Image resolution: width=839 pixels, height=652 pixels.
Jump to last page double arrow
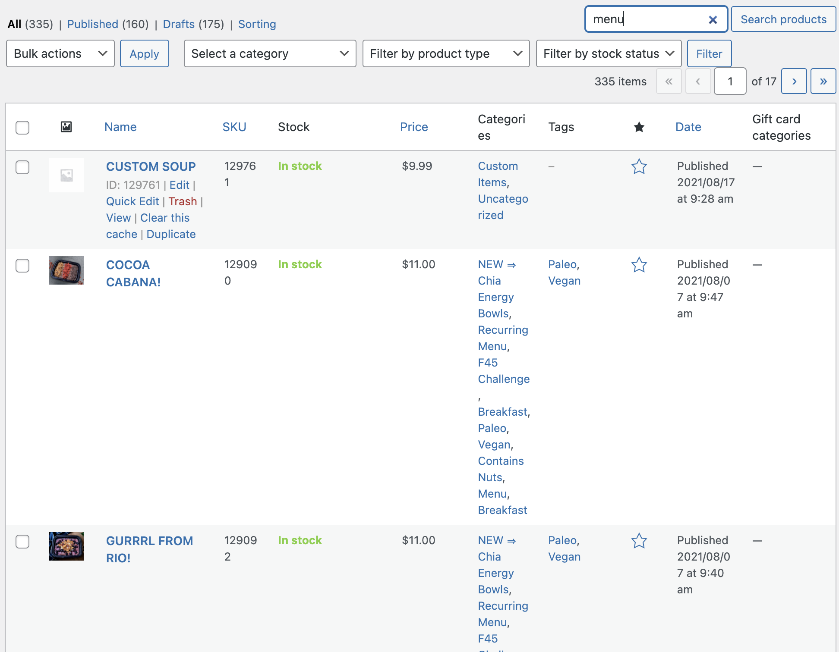pyautogui.click(x=823, y=81)
